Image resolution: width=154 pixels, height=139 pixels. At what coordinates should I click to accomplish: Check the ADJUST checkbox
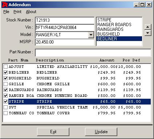(5, 66)
